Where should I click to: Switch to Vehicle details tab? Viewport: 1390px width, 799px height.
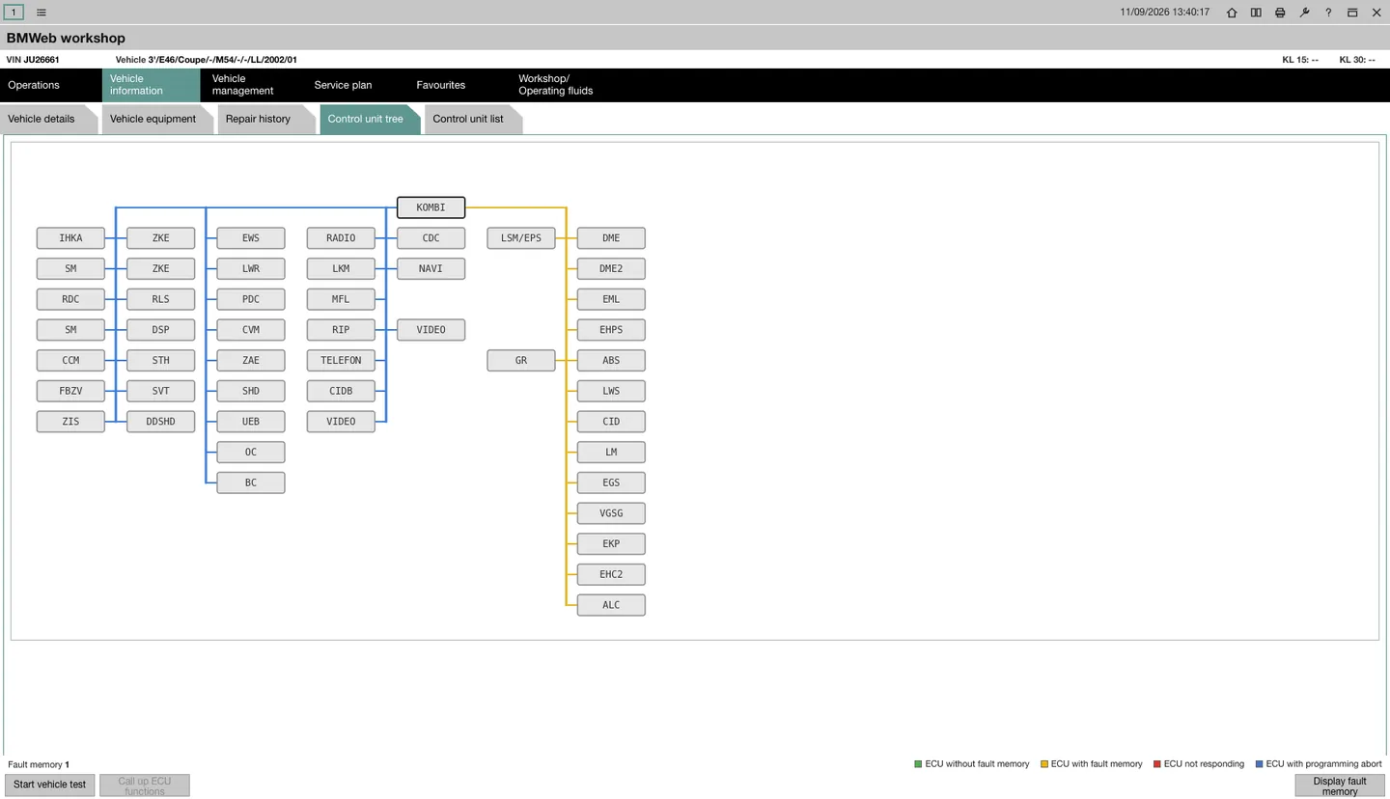tap(48, 120)
